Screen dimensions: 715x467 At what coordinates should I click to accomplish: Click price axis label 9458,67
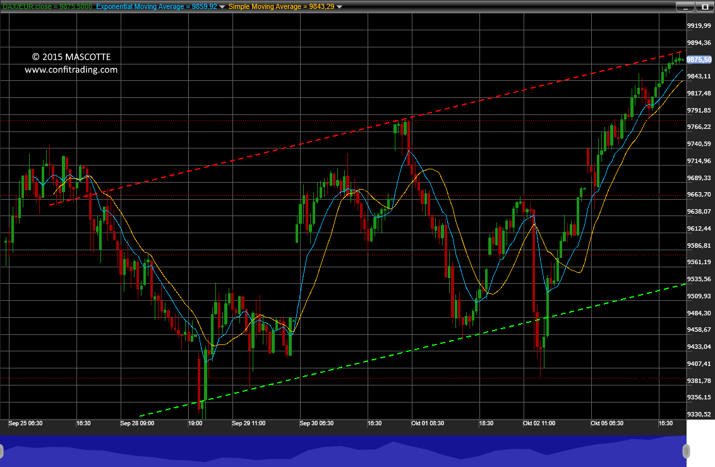click(699, 329)
